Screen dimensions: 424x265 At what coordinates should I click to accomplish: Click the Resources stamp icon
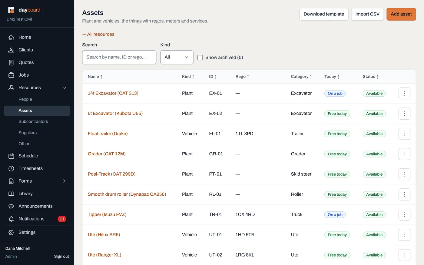(11, 88)
